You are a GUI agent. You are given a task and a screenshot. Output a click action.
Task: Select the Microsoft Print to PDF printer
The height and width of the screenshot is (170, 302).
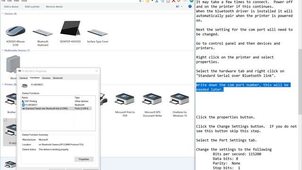pyautogui.click(x=125, y=99)
